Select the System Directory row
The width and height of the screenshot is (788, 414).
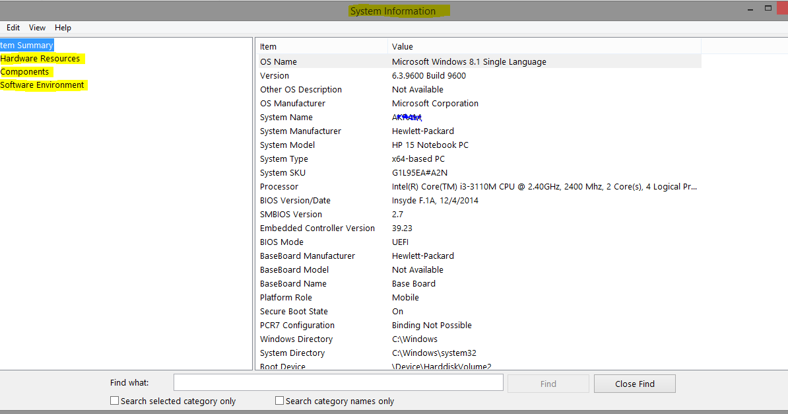coord(478,353)
